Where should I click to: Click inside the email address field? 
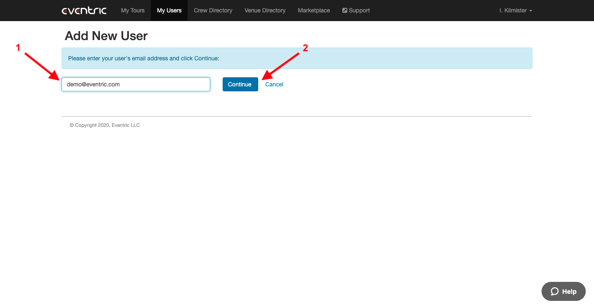135,84
